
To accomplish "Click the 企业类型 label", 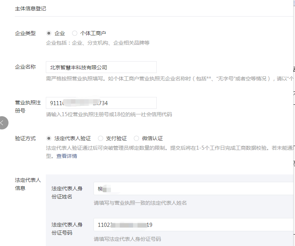I will coord(25,33).
